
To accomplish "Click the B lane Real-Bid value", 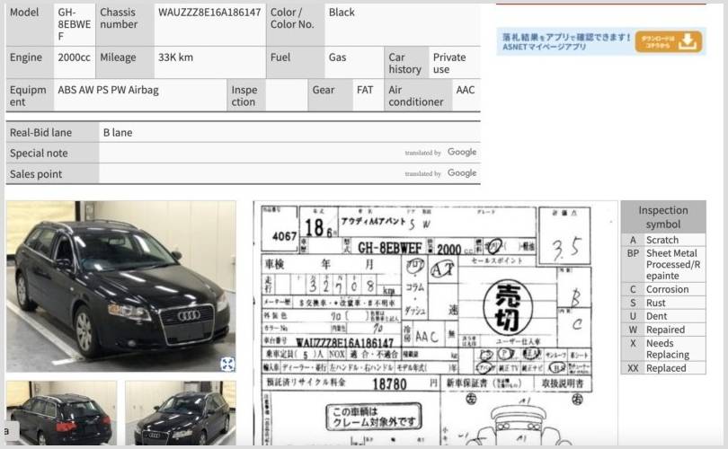I will pyautogui.click(x=118, y=133).
